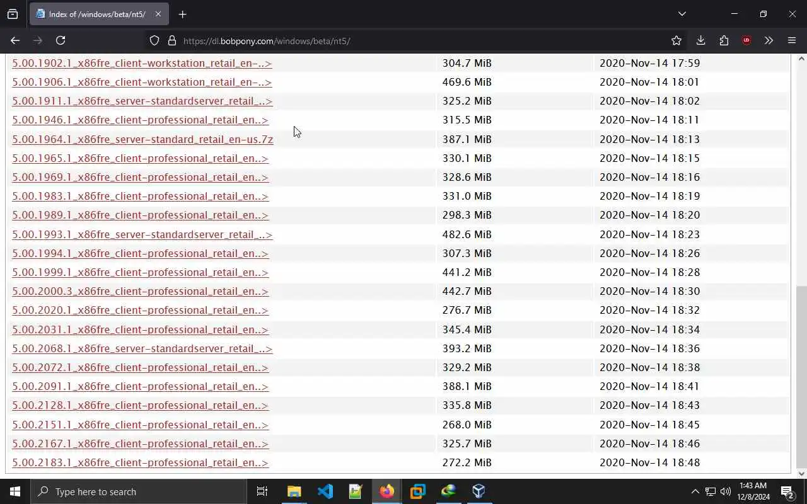Launch Visual Studio Code from taskbar
This screenshot has width=807, height=504.
[325, 491]
